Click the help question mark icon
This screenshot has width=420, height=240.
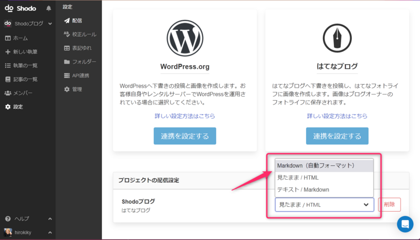8,219
